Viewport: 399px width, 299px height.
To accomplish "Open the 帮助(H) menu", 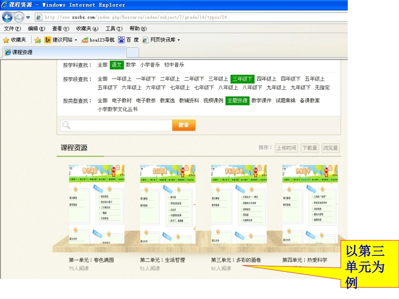I will (138, 29).
